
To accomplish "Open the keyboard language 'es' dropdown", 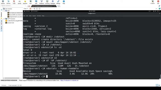I will pyautogui.click(x=150, y=11).
